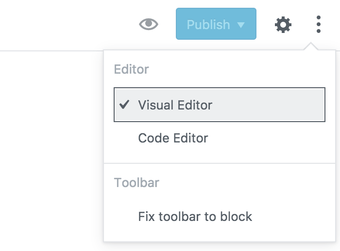Click the Editor section heading
The width and height of the screenshot is (340, 251).
131,69
